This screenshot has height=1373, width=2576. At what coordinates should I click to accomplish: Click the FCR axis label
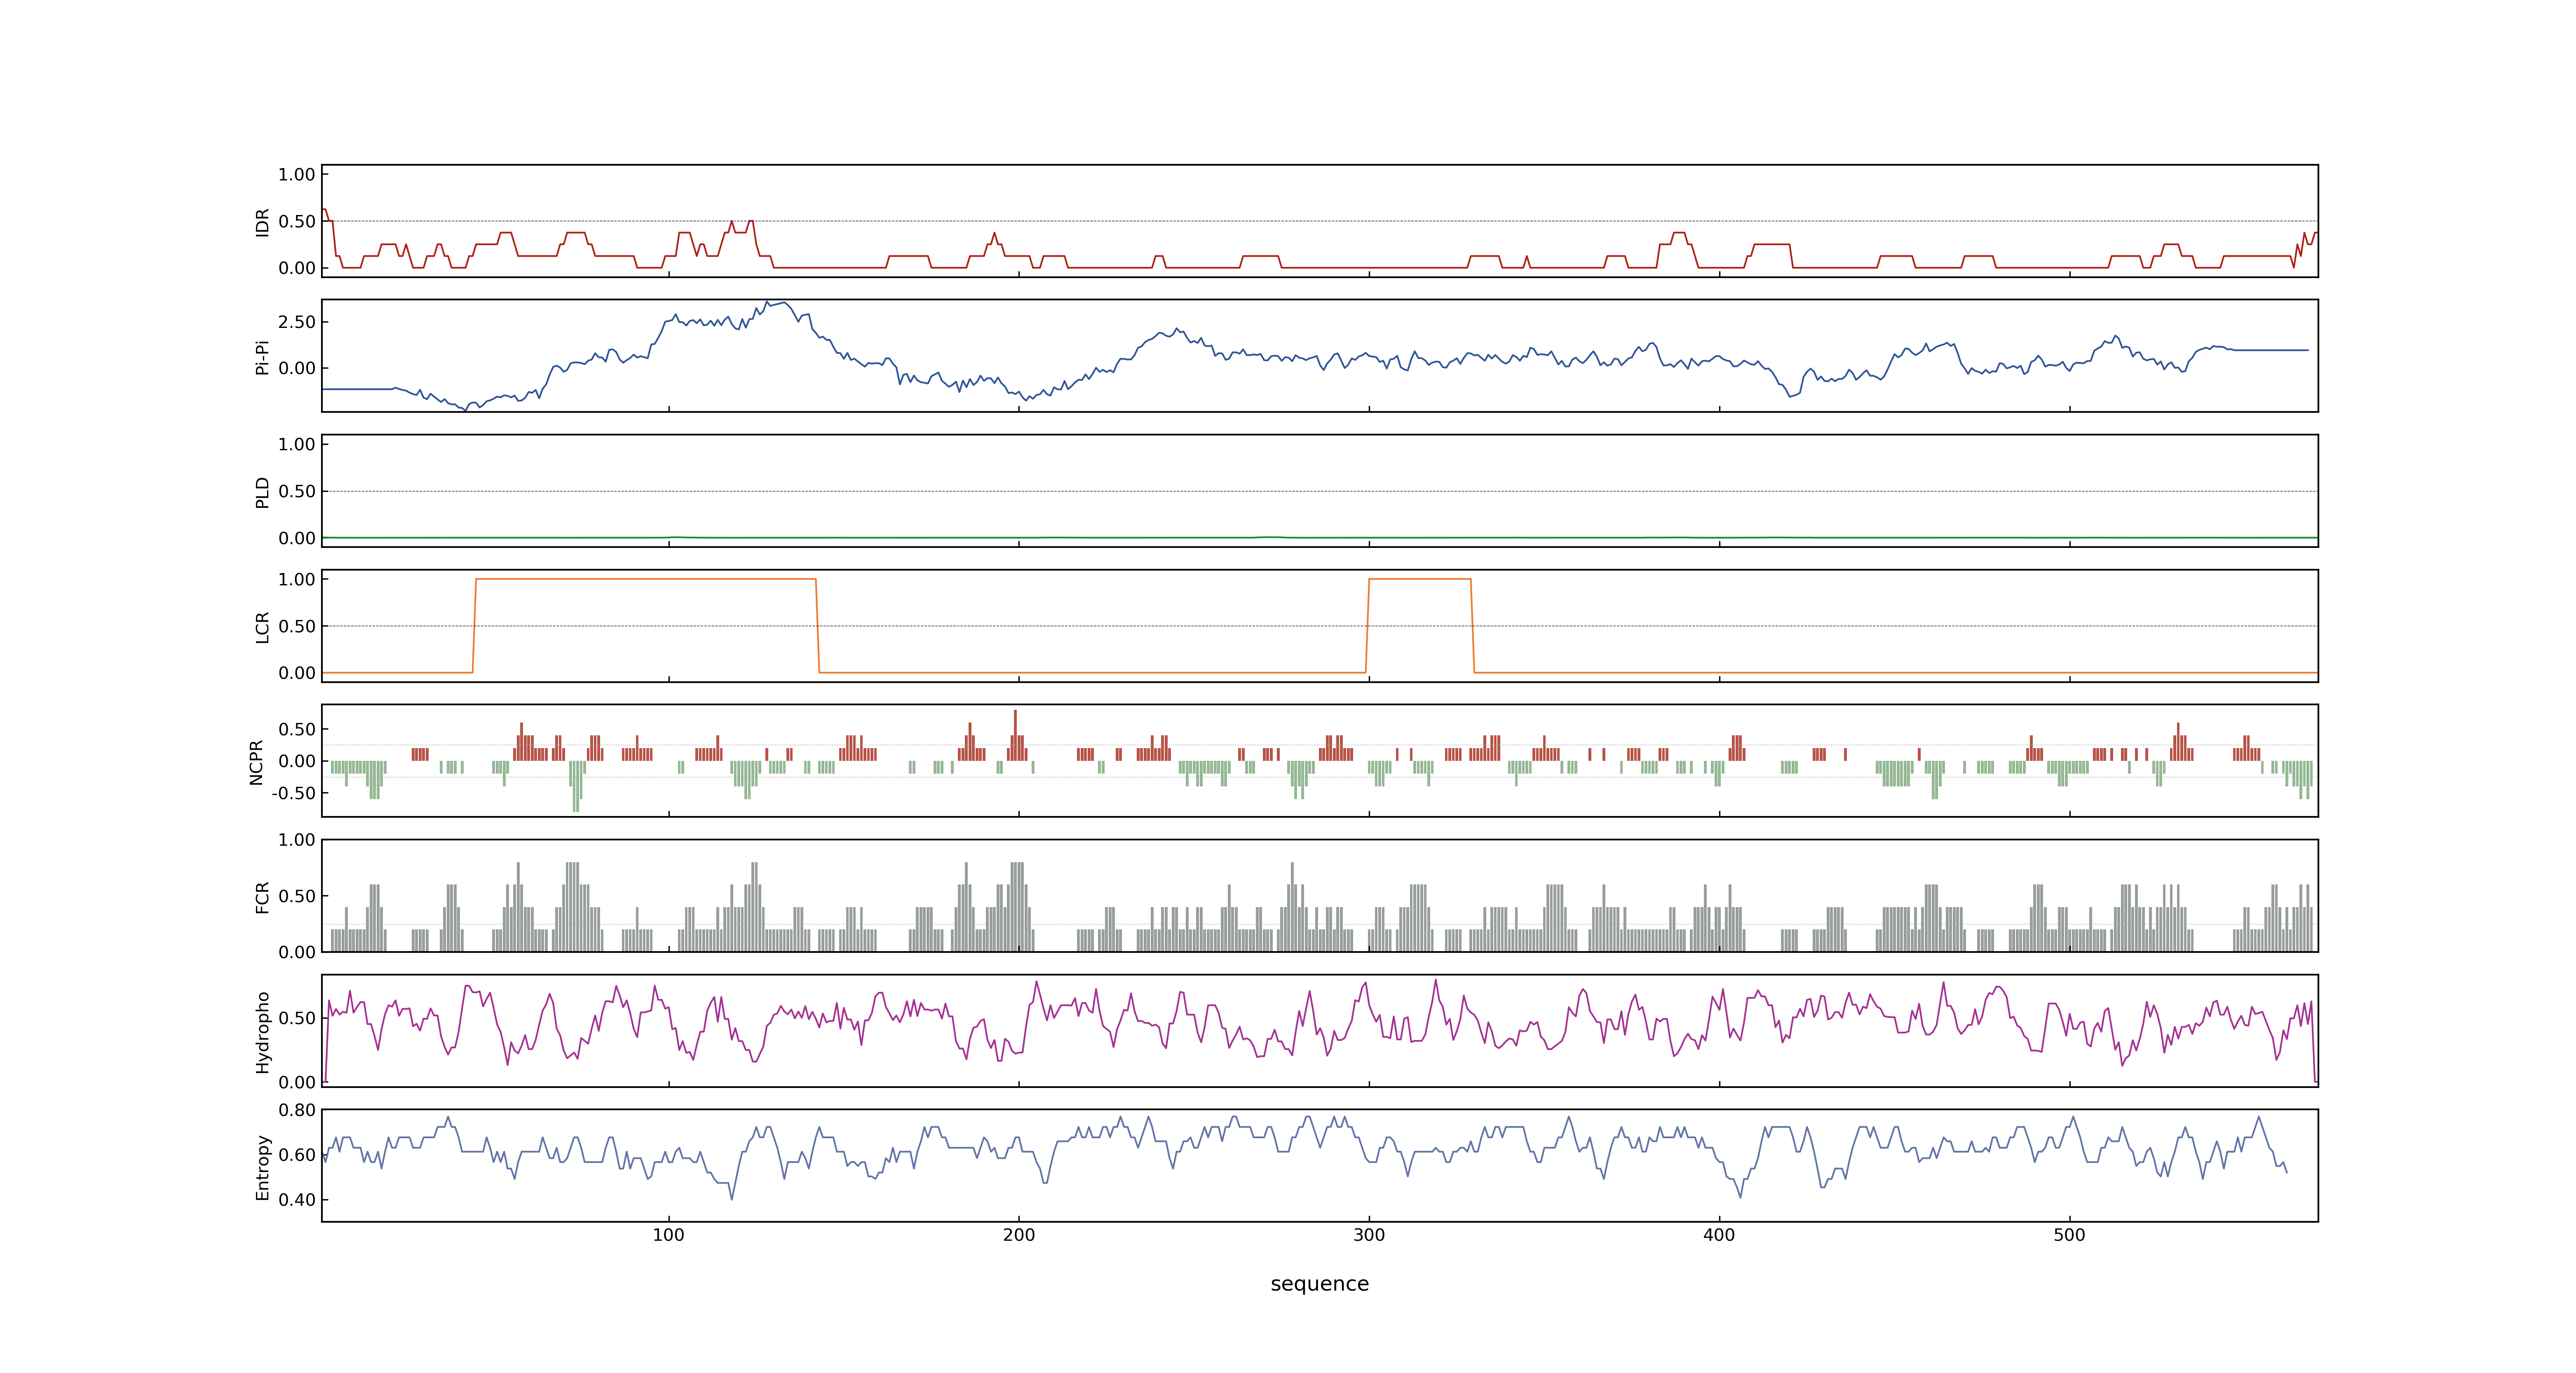coord(262,897)
